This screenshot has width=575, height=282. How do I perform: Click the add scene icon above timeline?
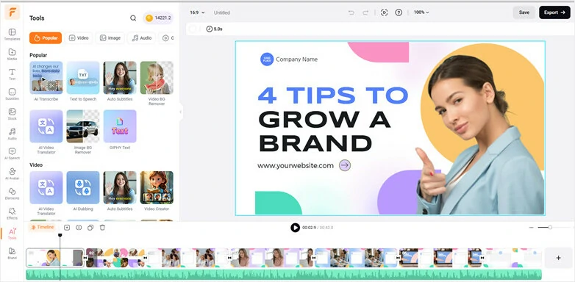click(x=67, y=228)
